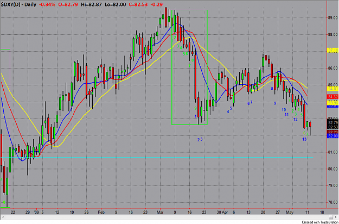
Task: Click the $DXY(D) - Daily chart title
Action: (x=18, y=4)
